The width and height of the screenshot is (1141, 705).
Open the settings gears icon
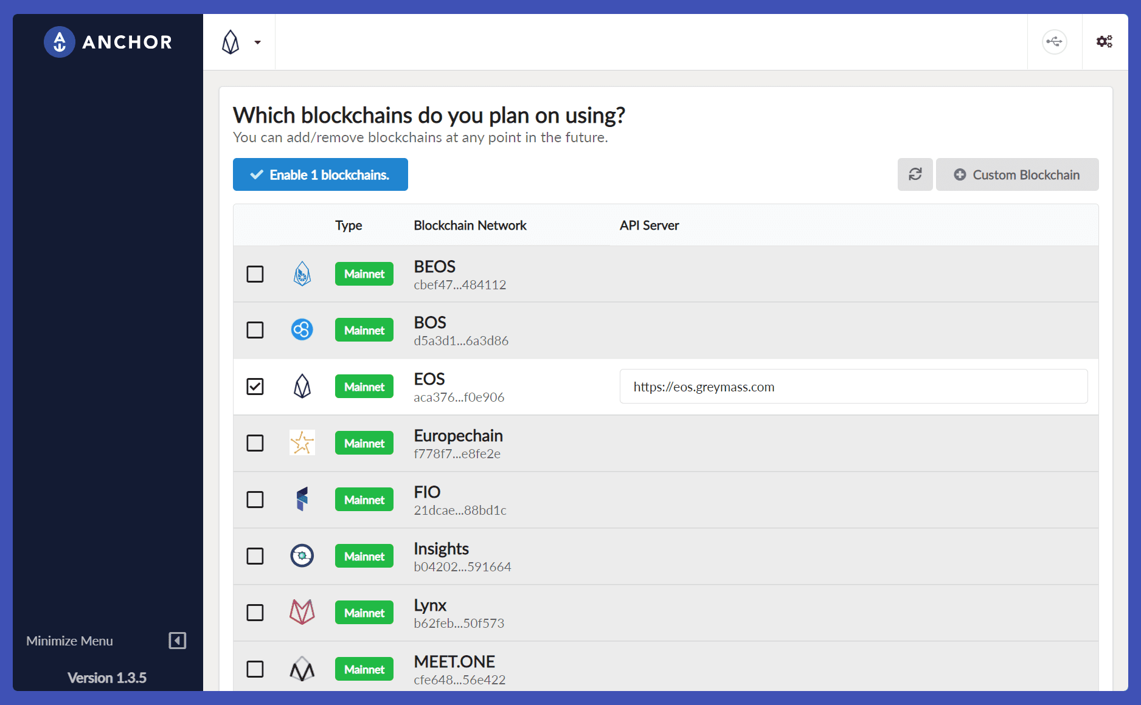point(1105,41)
